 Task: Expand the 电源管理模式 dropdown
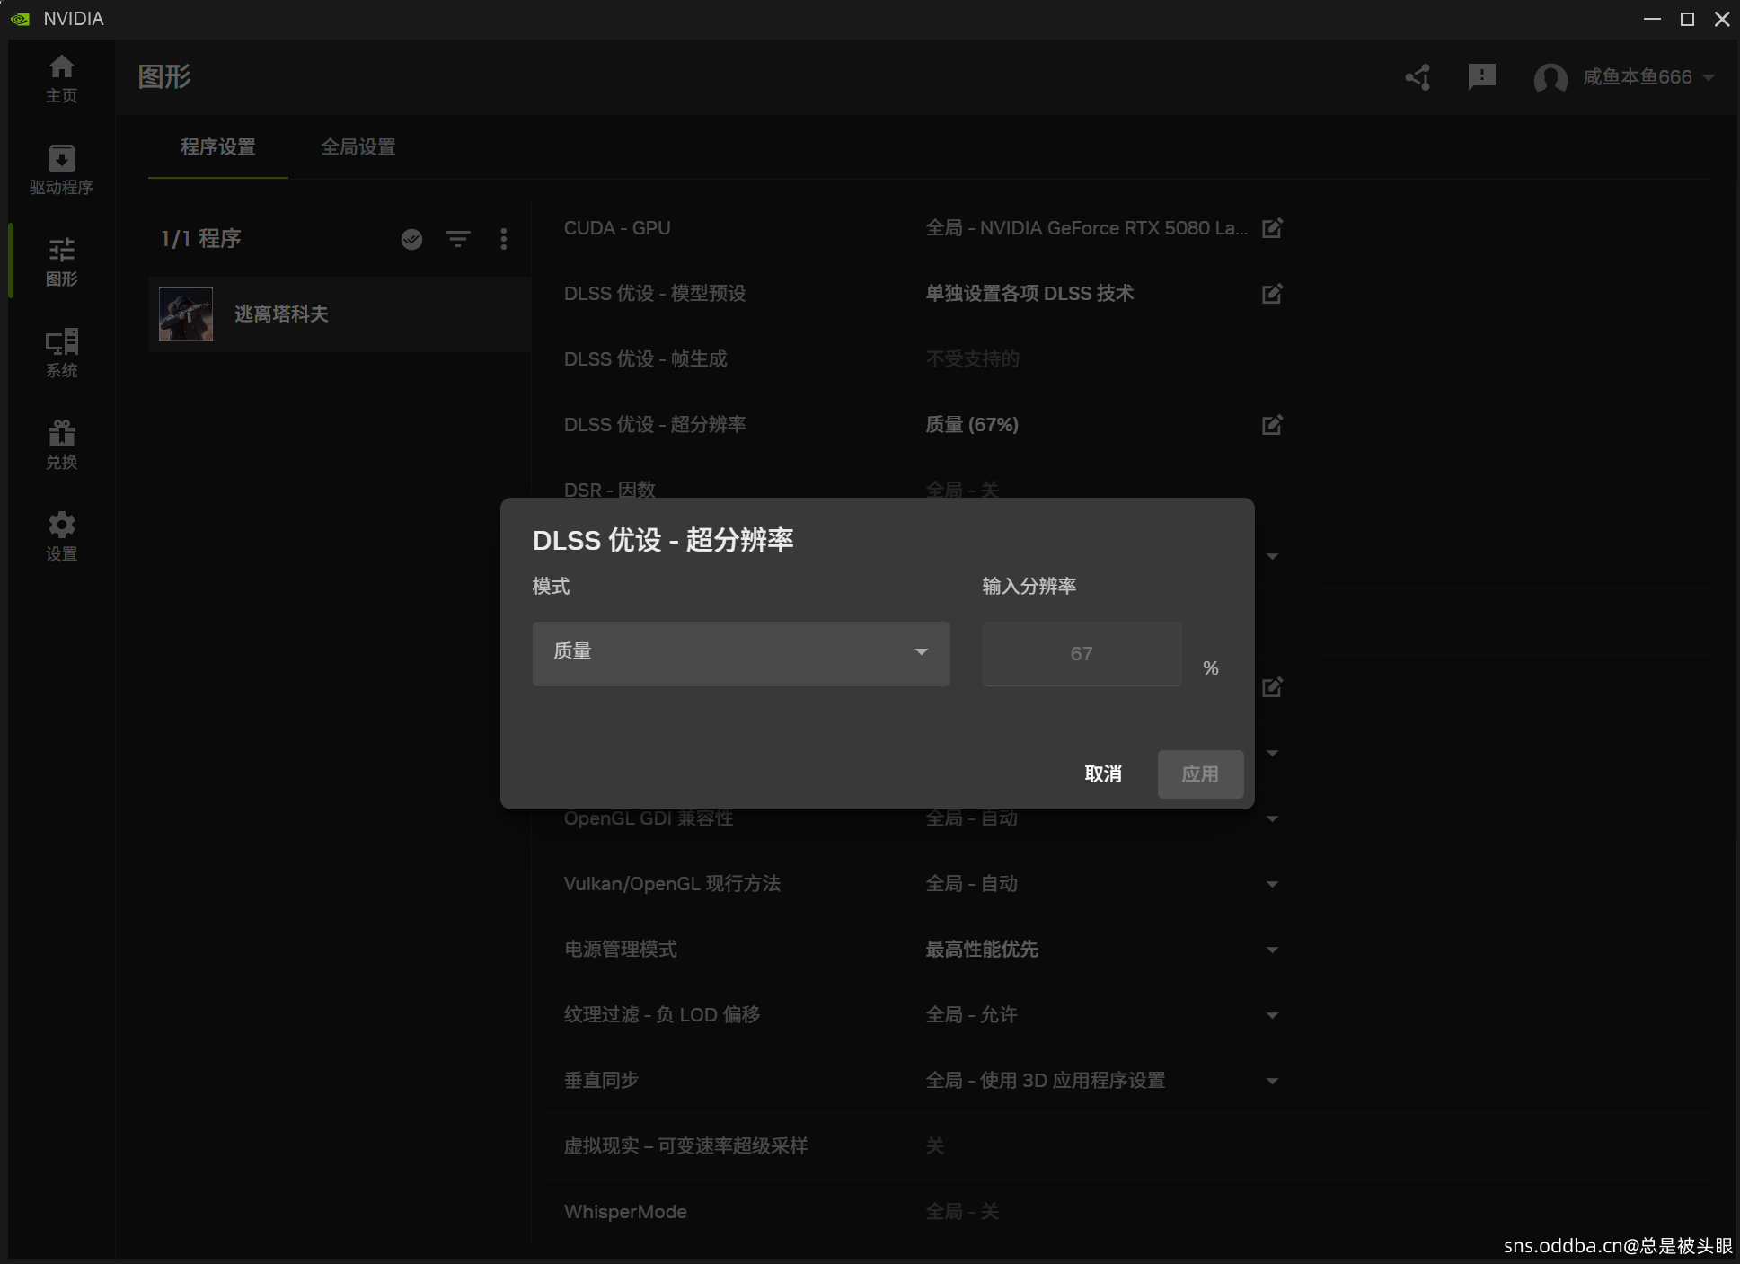pyautogui.click(x=1272, y=950)
